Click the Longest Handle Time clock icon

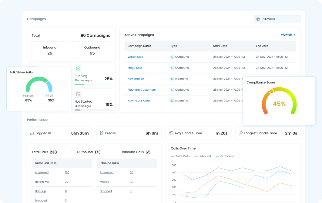(x=241, y=133)
